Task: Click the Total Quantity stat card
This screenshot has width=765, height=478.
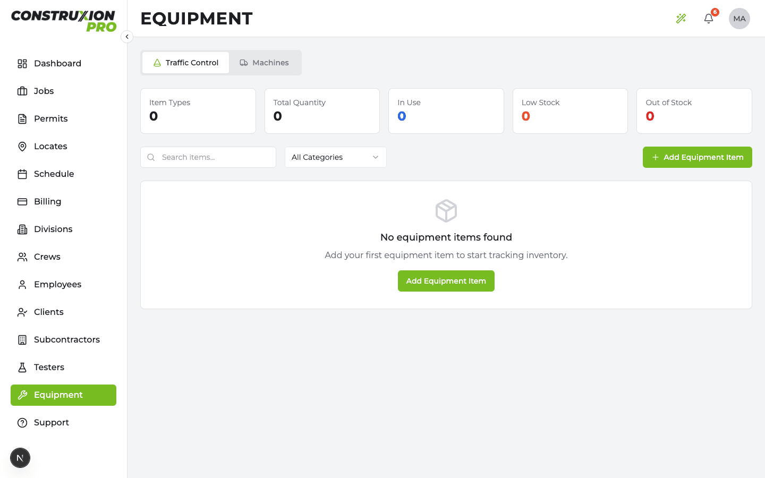Action: pos(322,111)
